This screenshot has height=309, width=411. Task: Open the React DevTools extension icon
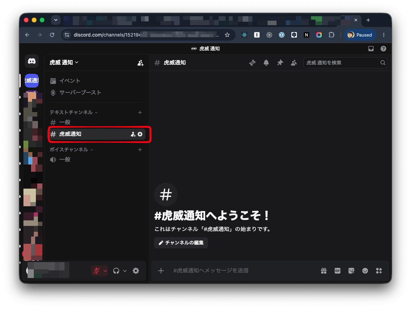[244, 35]
